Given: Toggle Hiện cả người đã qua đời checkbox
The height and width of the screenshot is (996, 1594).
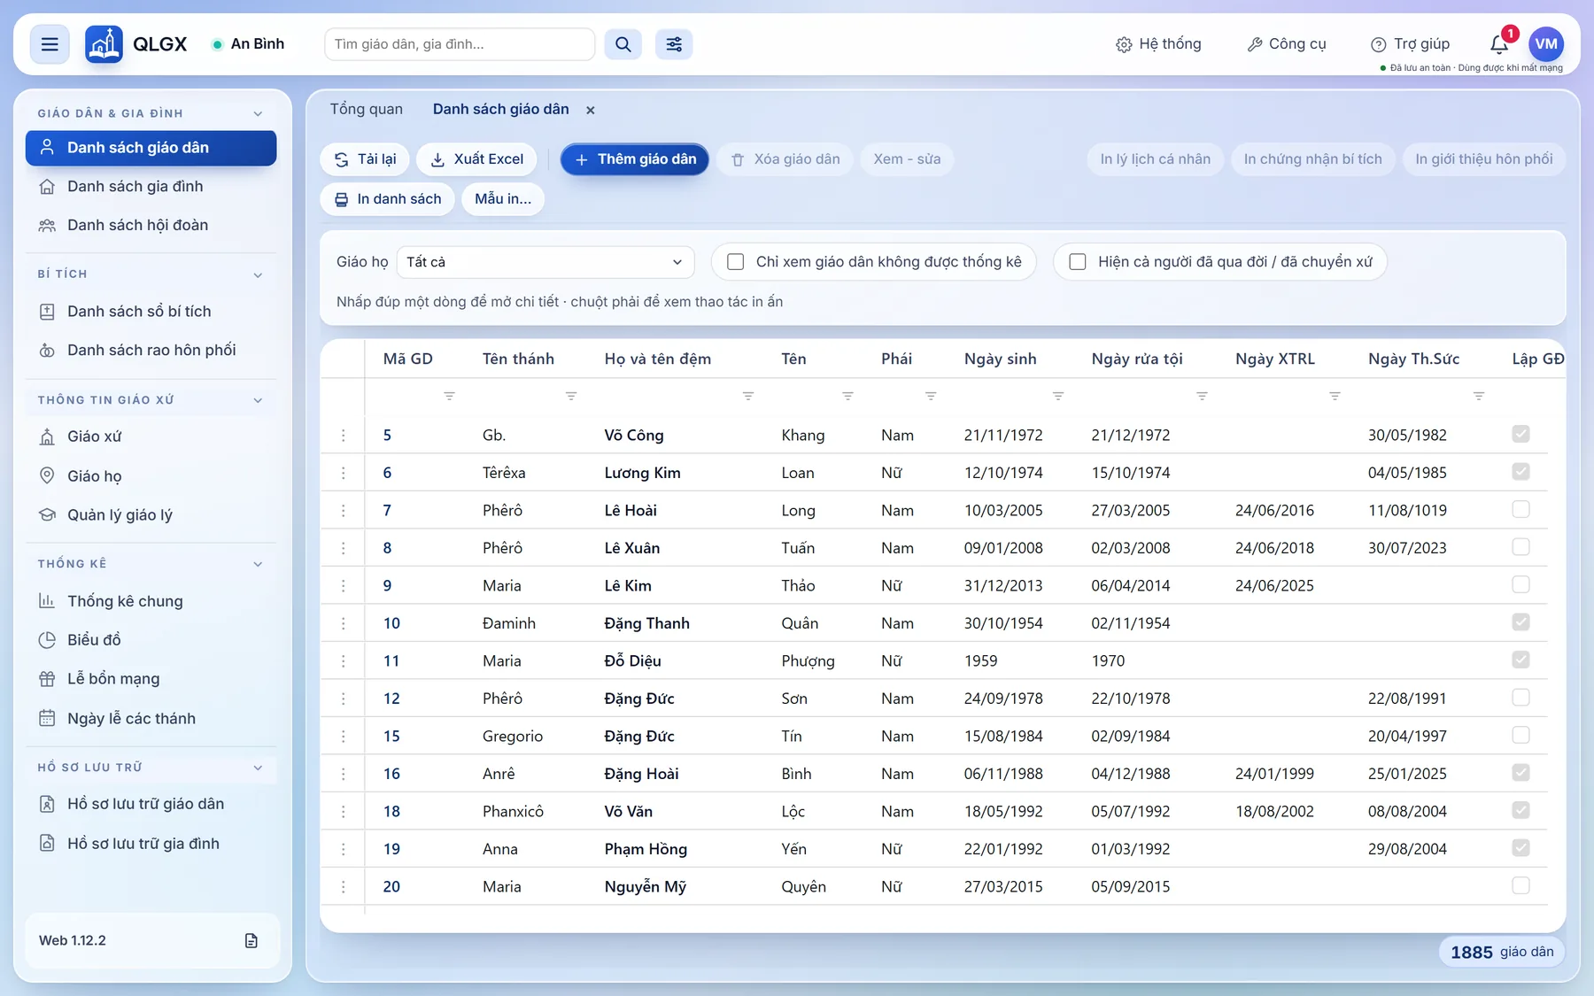Looking at the screenshot, I should pos(1078,262).
